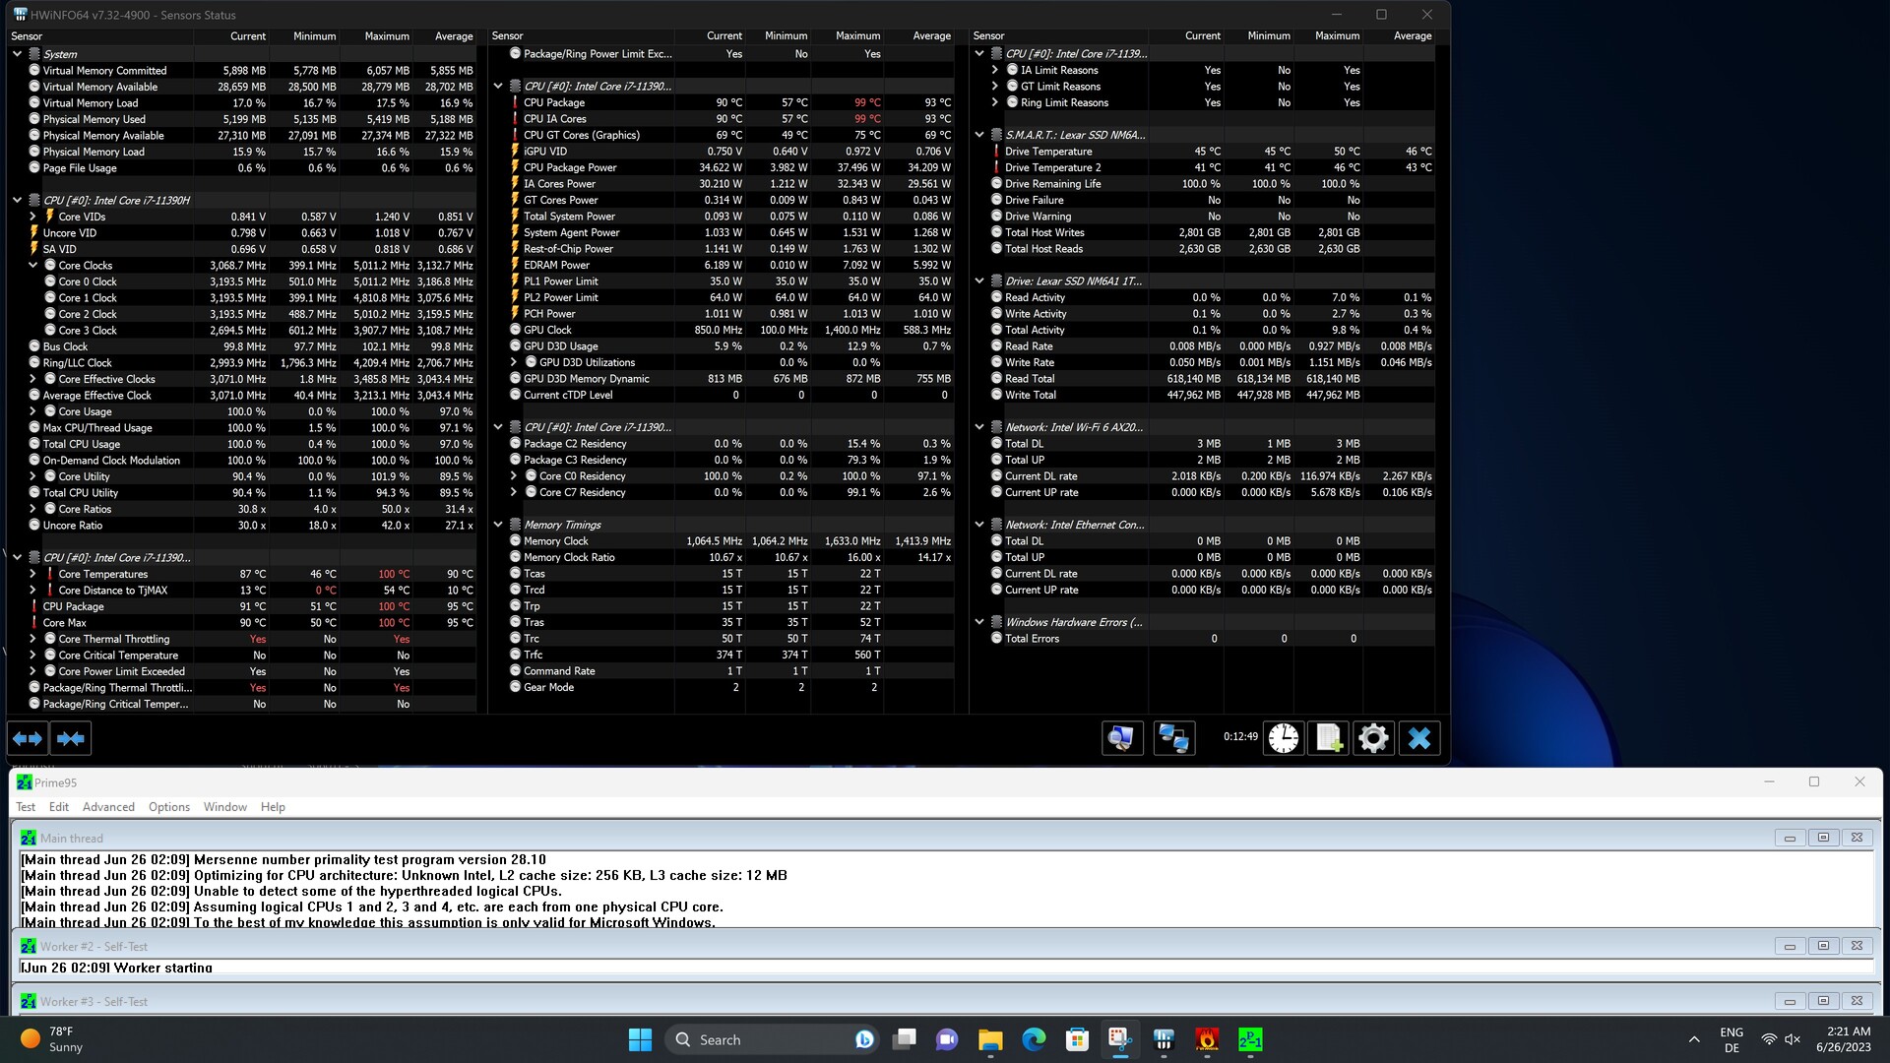Click the collapse columns arrows button
Image resolution: width=1890 pixels, height=1063 pixels.
[x=71, y=738]
